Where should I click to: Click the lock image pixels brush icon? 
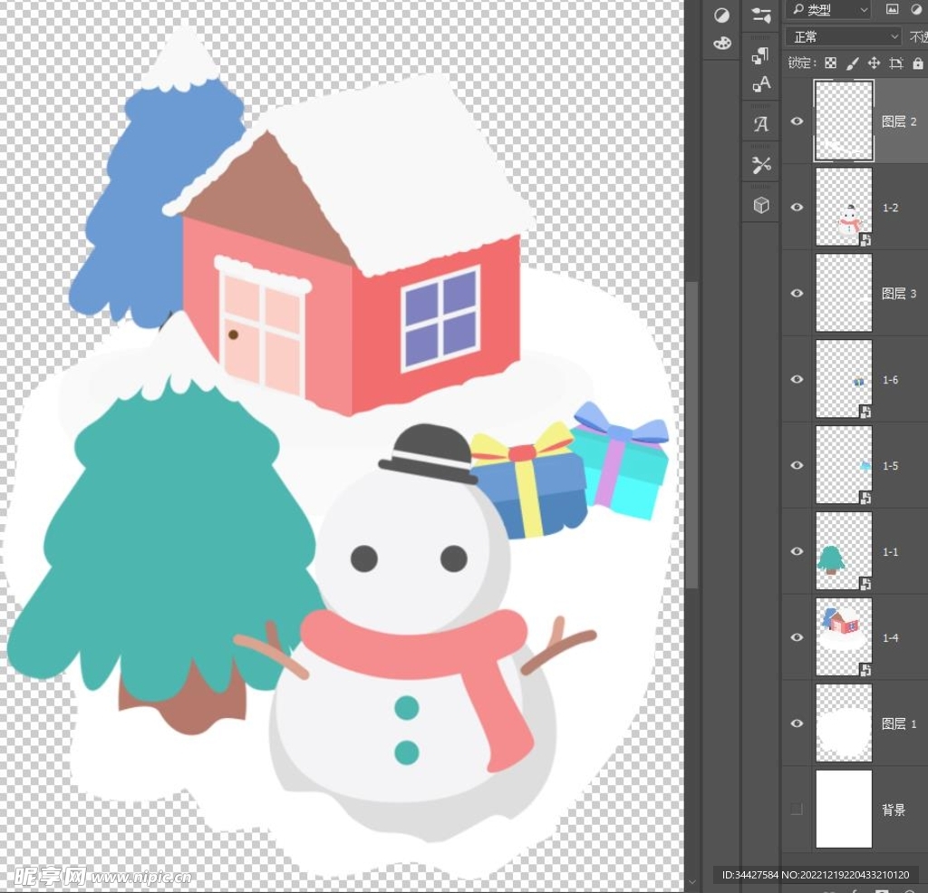(x=852, y=63)
